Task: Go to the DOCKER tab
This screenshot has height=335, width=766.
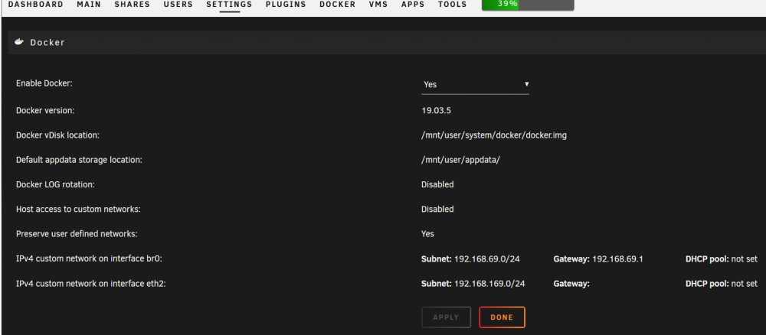Action: (338, 5)
